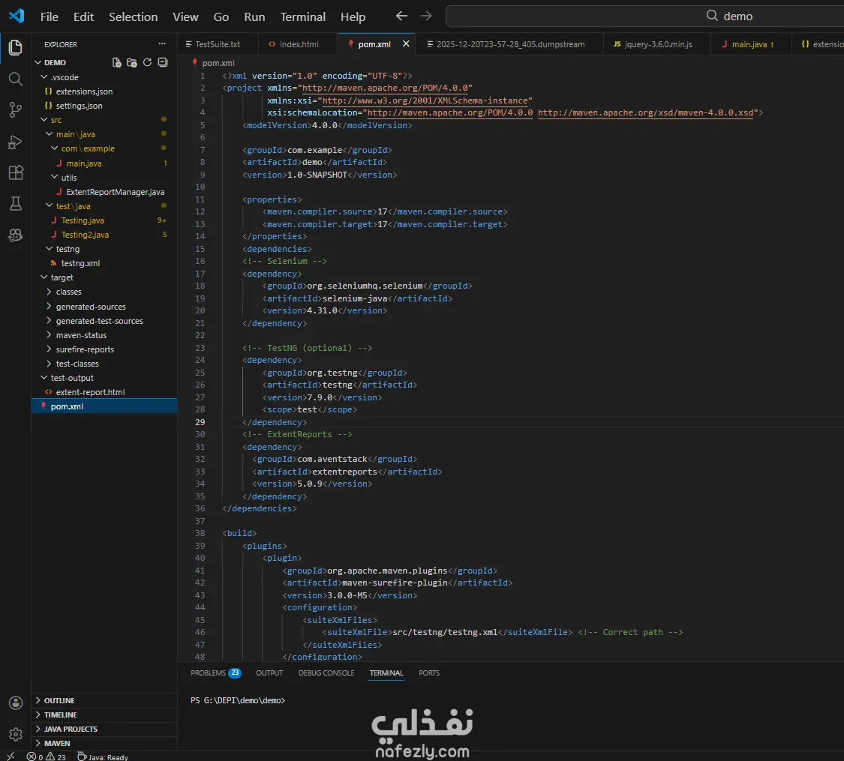Open extent-report.html in Explorer

click(x=90, y=392)
